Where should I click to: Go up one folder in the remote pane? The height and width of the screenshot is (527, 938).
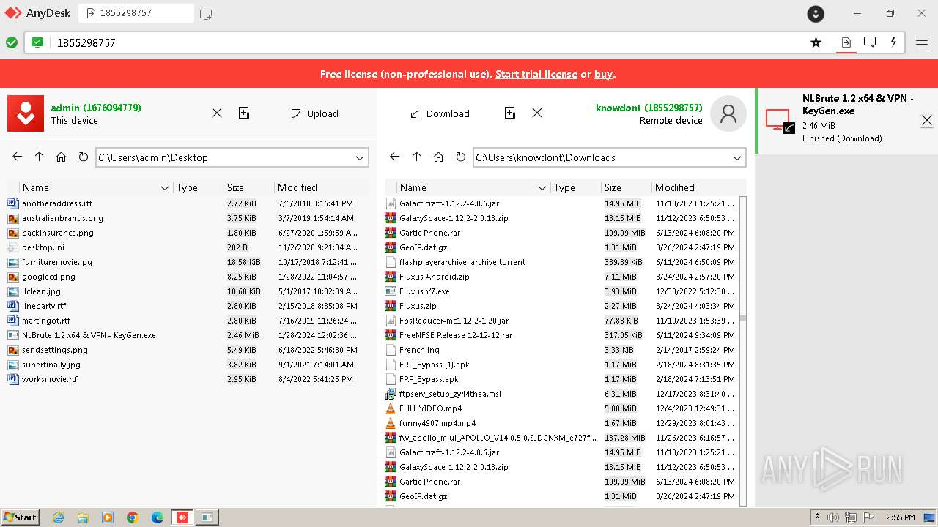417,157
